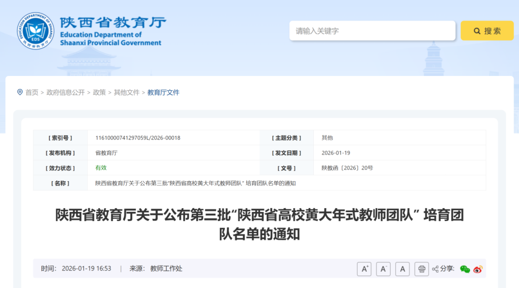Print the page using printer icon

[421, 269]
